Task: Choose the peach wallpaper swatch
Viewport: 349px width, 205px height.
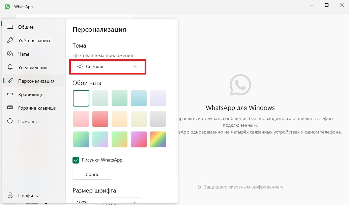Action: 119,119
